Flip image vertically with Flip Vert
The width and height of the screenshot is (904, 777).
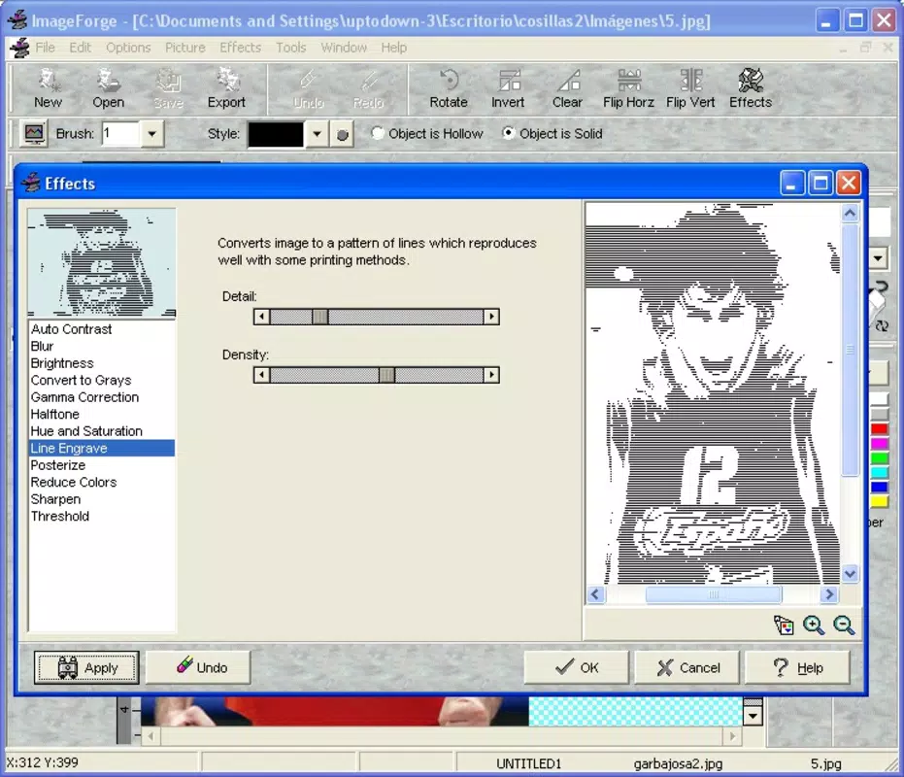(x=690, y=88)
